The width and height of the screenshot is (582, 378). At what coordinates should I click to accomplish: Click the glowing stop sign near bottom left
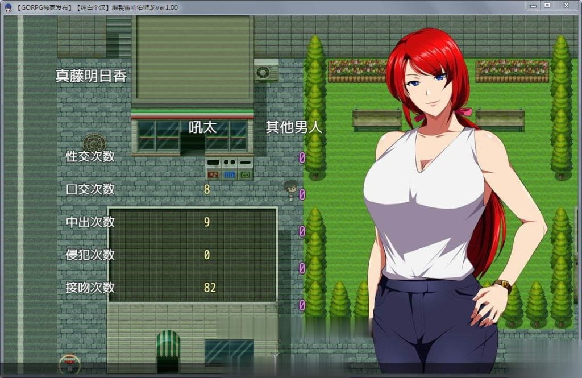point(69,362)
